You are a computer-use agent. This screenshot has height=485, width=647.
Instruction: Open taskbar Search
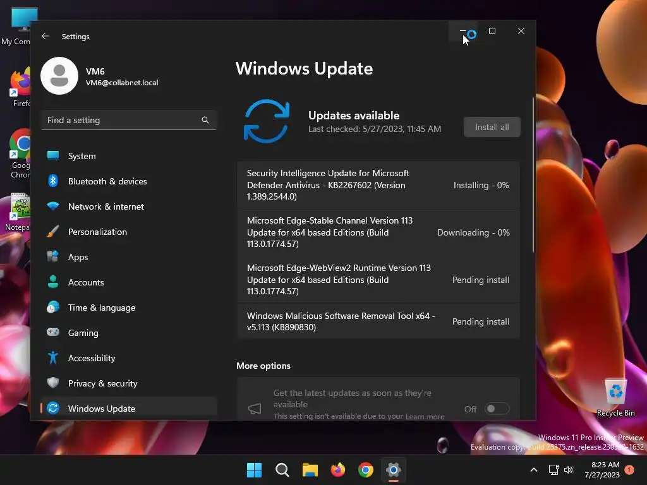coord(282,470)
